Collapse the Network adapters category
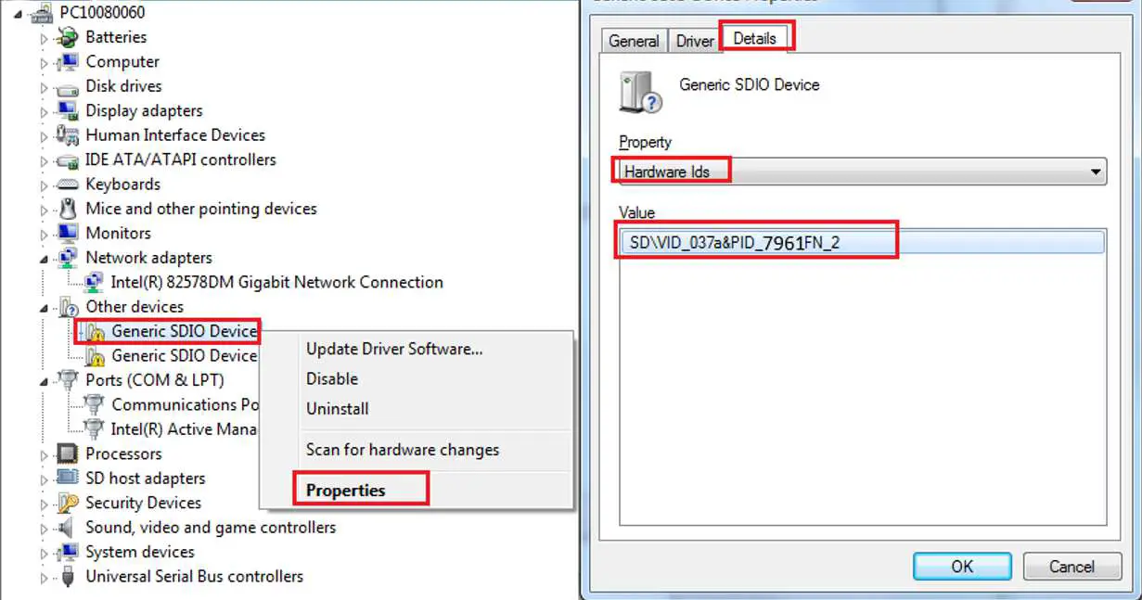The image size is (1142, 600). (x=42, y=258)
